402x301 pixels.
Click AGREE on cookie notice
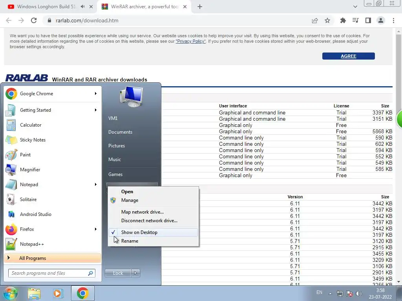[349, 56]
